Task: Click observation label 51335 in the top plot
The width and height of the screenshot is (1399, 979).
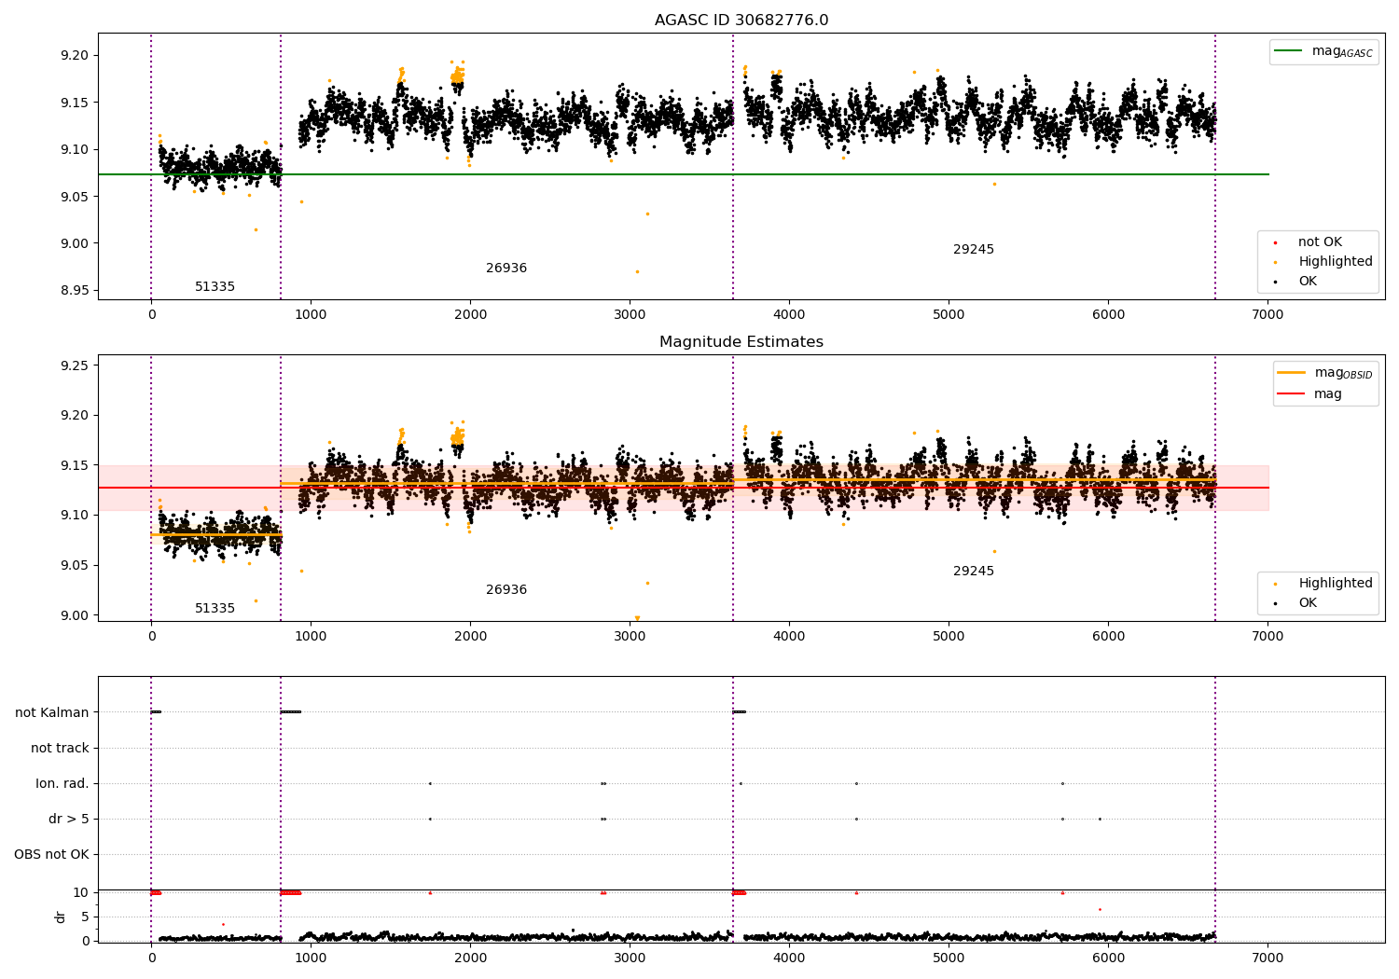Action: click(x=215, y=287)
